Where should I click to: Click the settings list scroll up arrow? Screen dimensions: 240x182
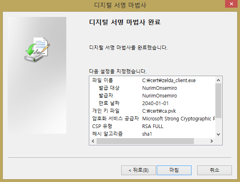219,80
